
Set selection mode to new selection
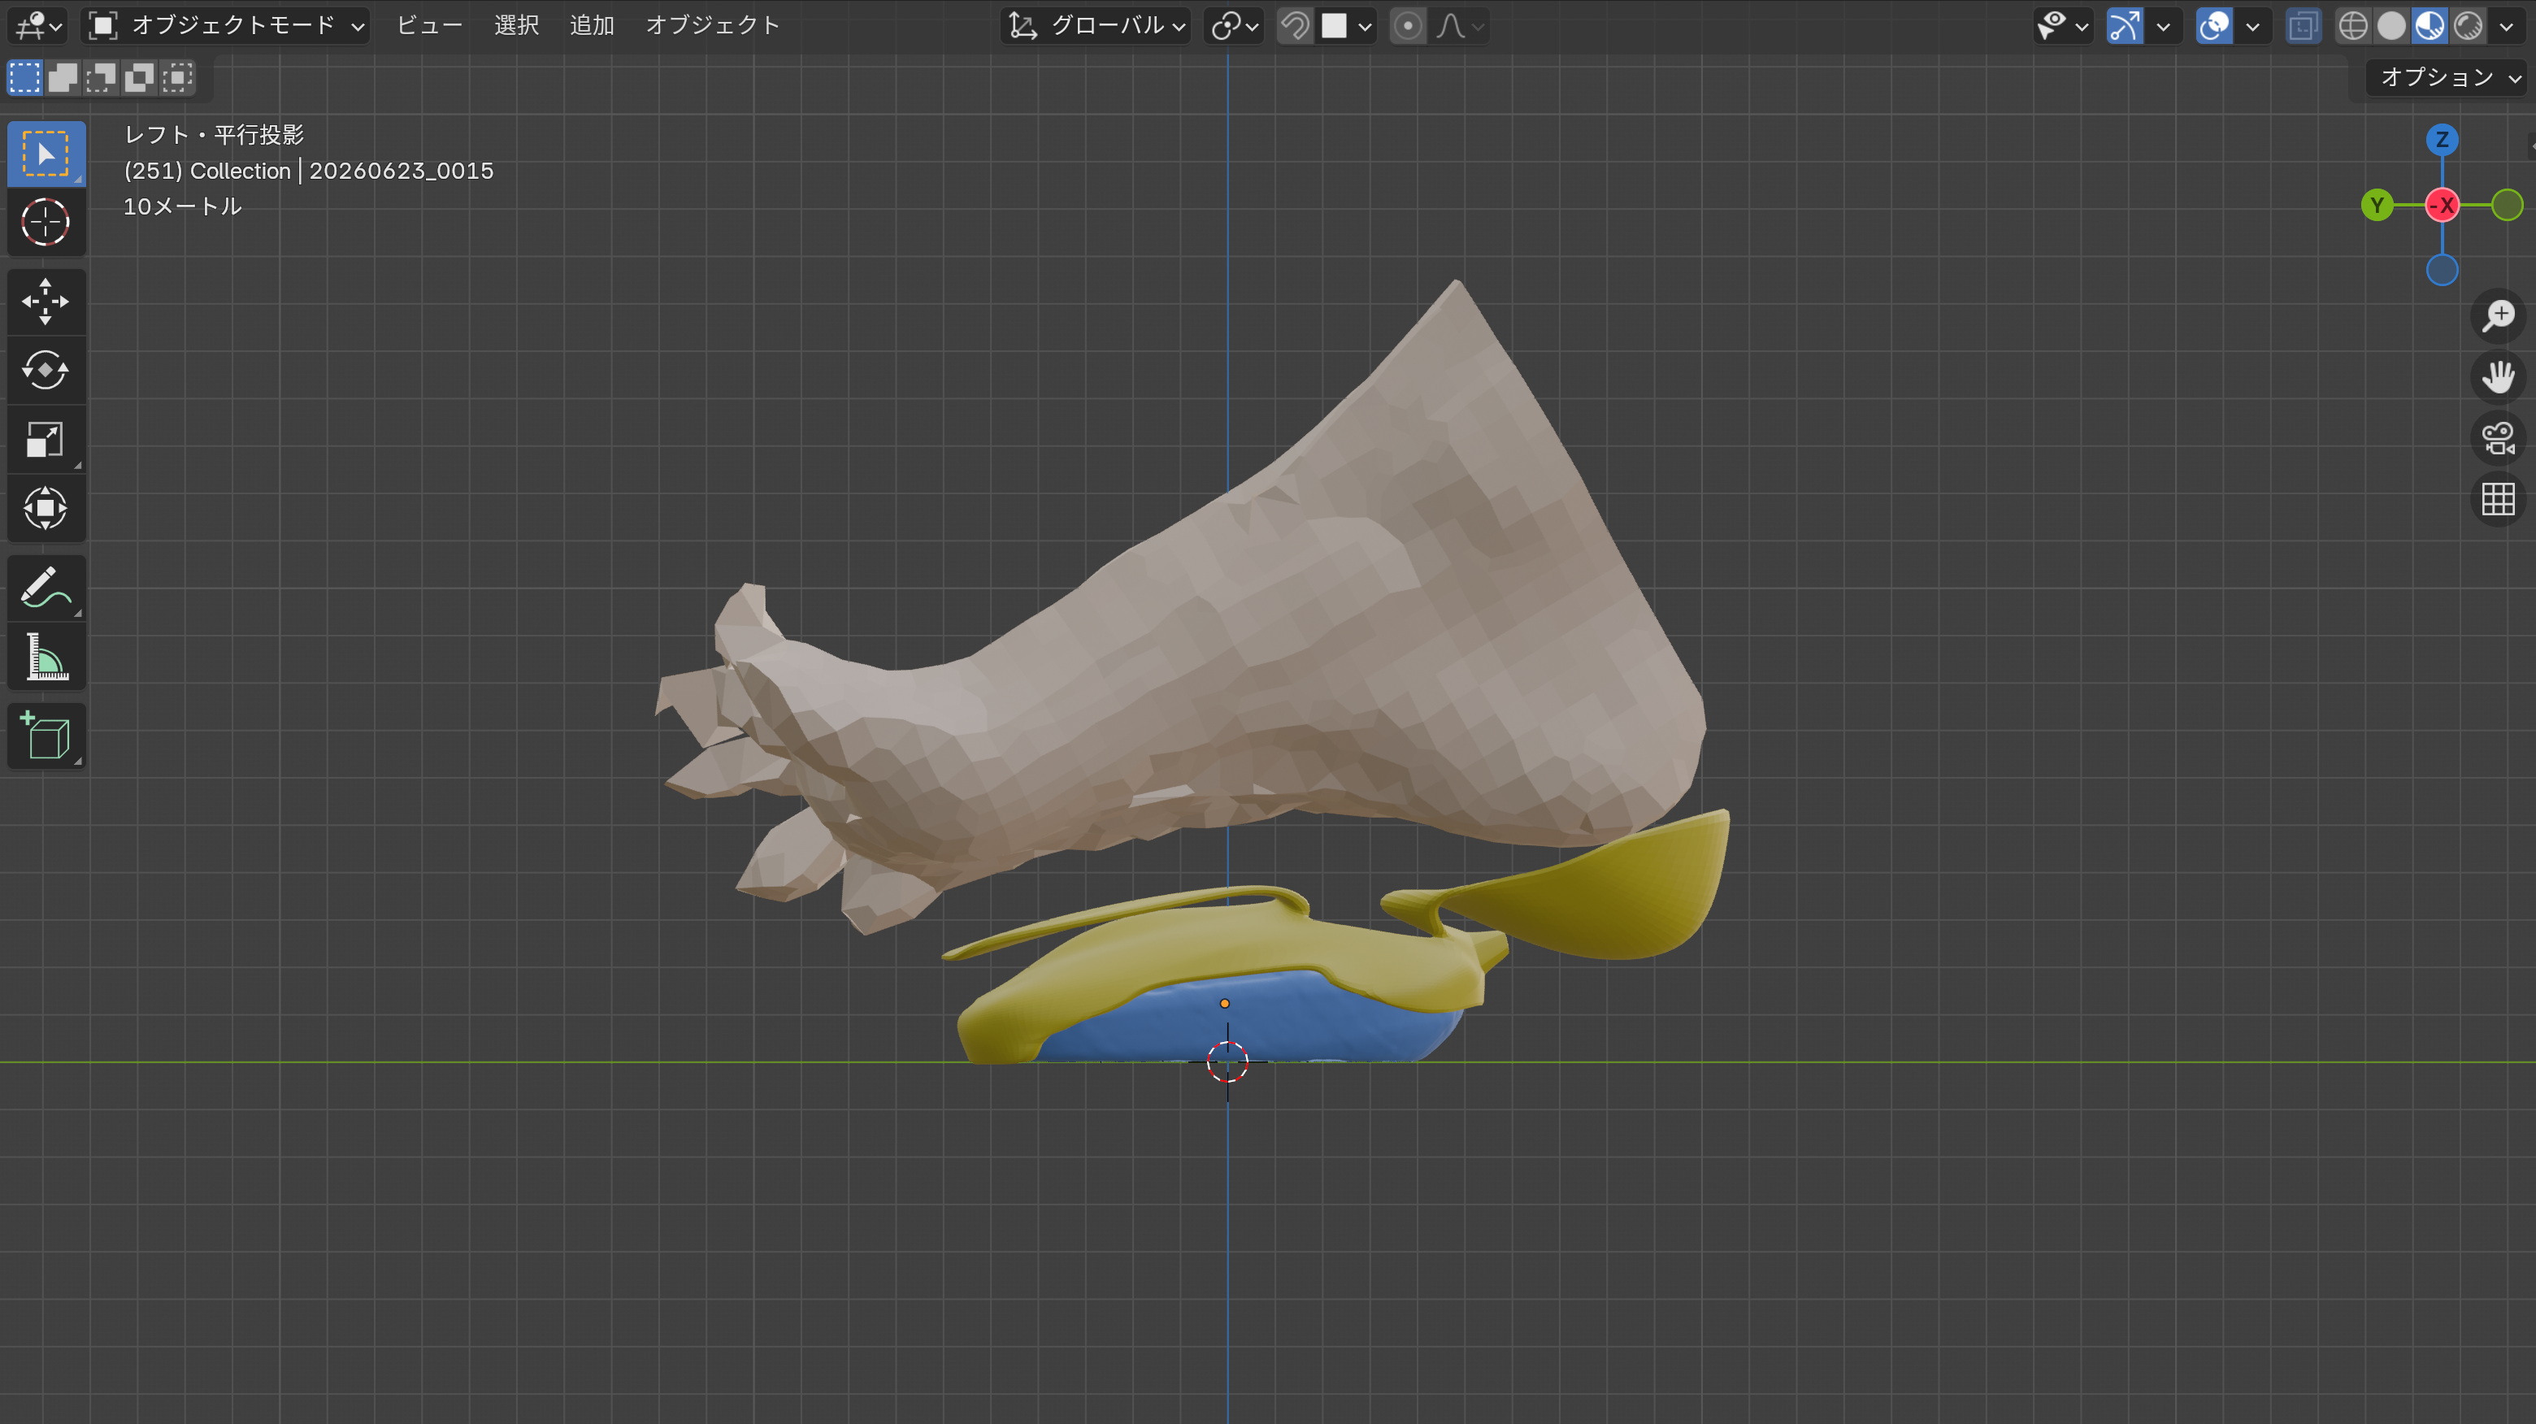point(24,76)
